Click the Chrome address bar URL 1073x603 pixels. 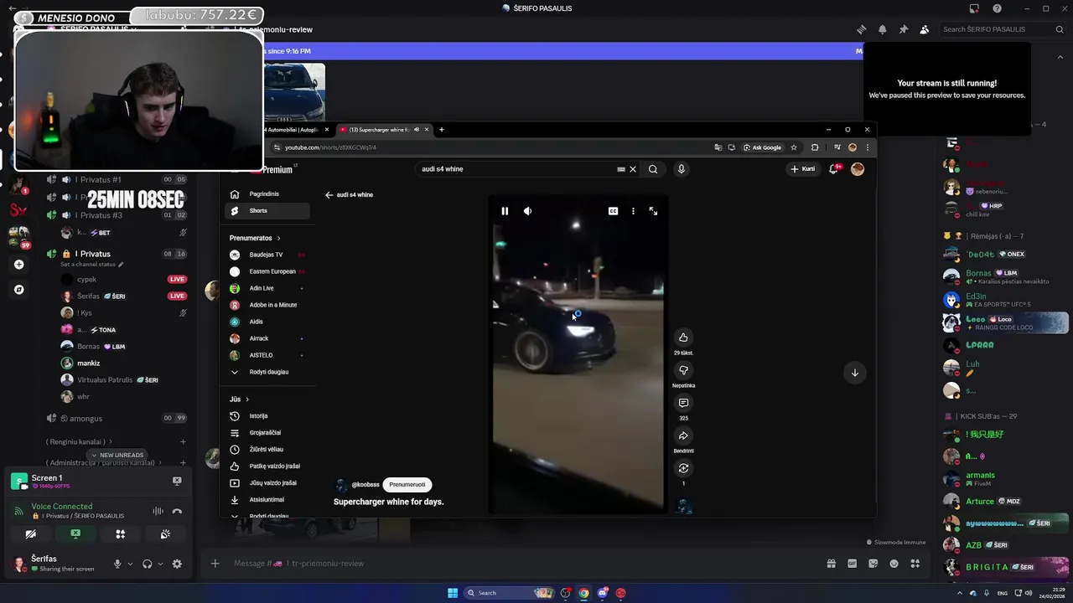tap(330, 147)
